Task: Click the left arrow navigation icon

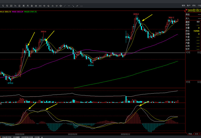Action: pyautogui.click(x=44, y=6)
